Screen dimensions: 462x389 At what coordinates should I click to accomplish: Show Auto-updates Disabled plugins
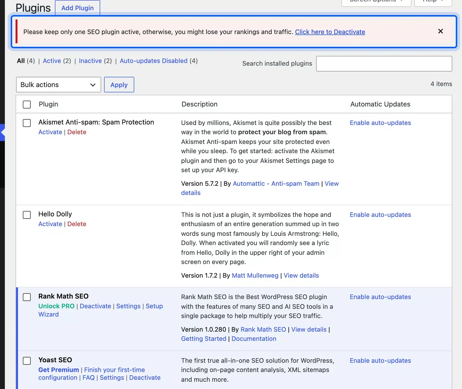[x=153, y=61]
